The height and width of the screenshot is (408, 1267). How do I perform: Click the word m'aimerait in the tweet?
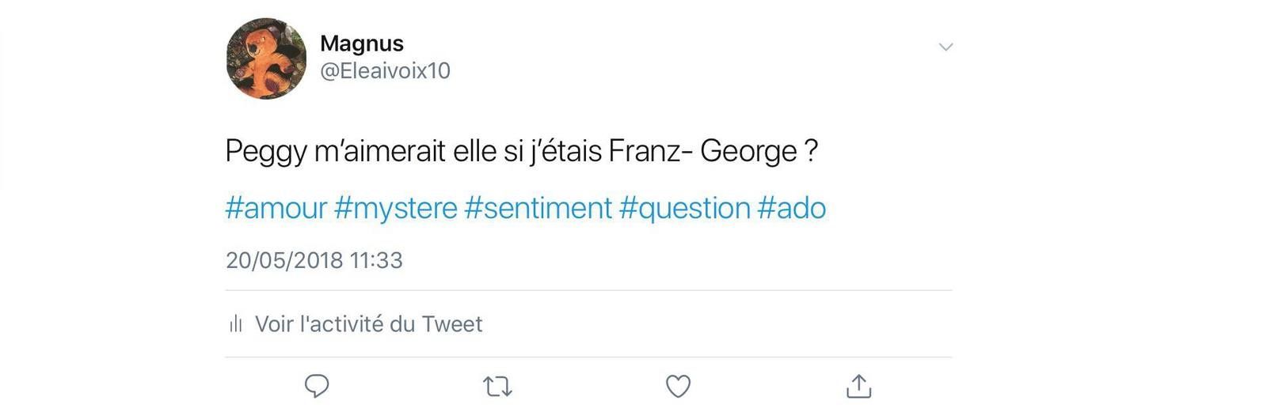point(380,150)
